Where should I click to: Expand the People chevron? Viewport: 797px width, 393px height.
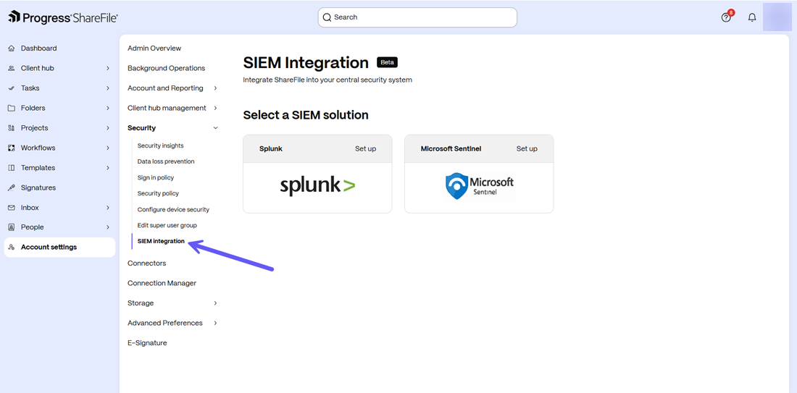[108, 227]
